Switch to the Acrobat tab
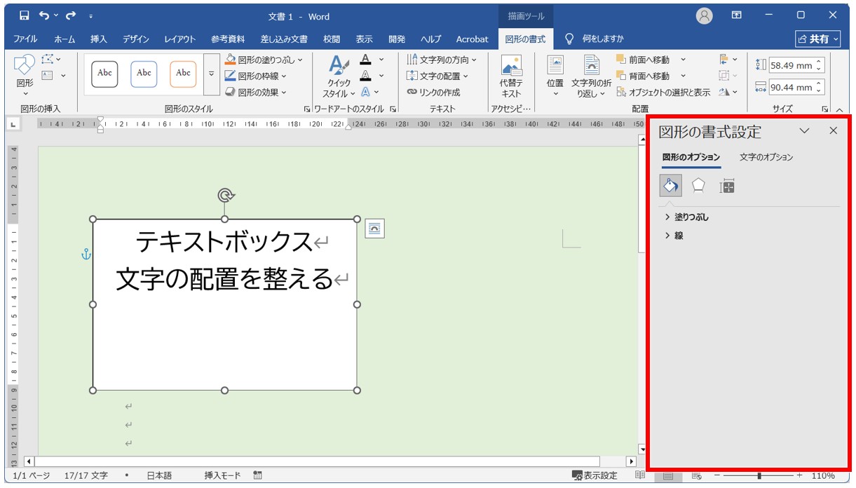This screenshot has height=488, width=856. click(x=472, y=39)
